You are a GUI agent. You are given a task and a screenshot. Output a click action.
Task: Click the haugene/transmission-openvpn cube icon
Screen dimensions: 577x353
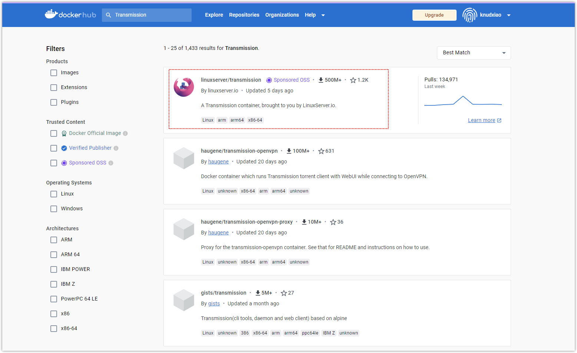184,158
